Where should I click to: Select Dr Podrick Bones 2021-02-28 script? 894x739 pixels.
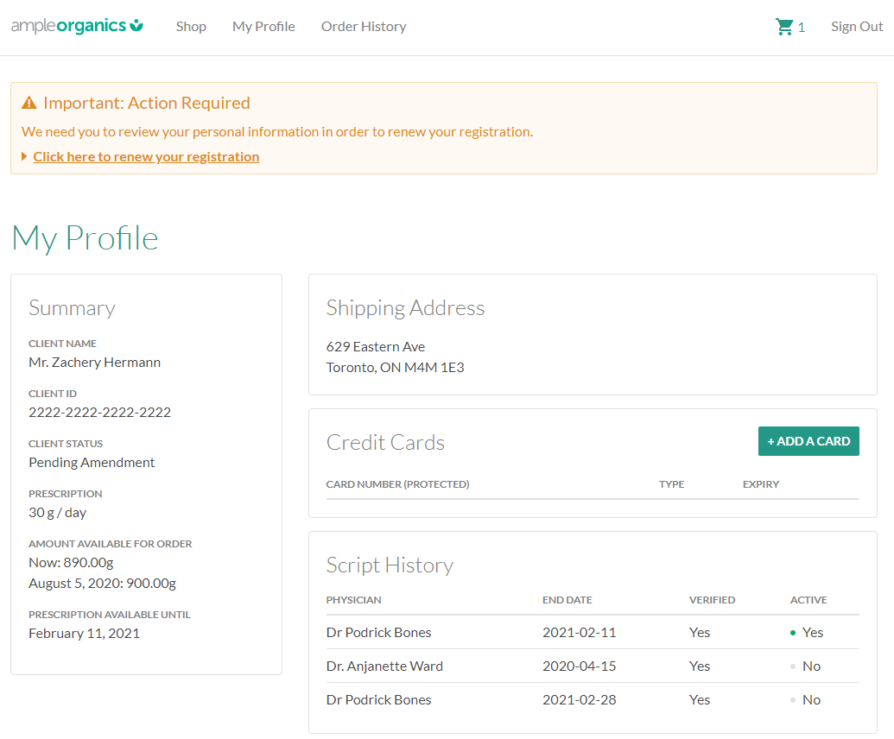[x=378, y=700]
